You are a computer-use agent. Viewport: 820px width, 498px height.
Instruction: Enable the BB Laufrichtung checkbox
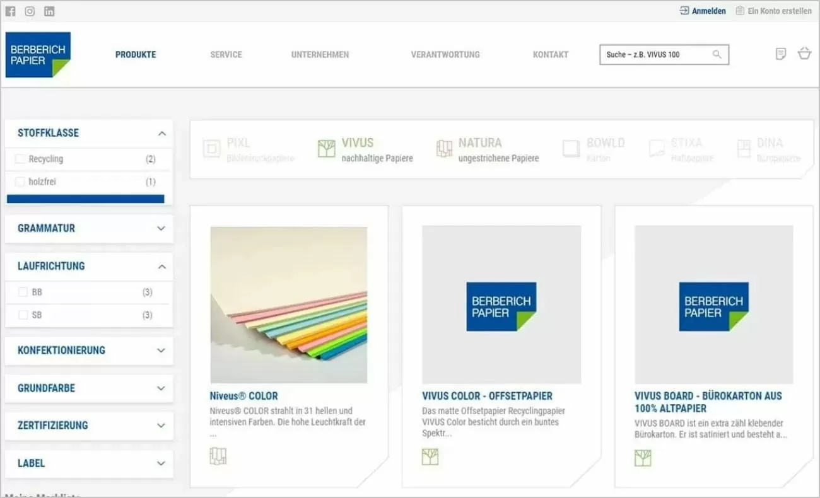pyautogui.click(x=23, y=292)
